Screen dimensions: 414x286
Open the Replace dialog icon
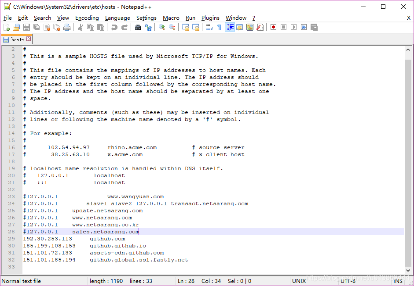click(148, 27)
